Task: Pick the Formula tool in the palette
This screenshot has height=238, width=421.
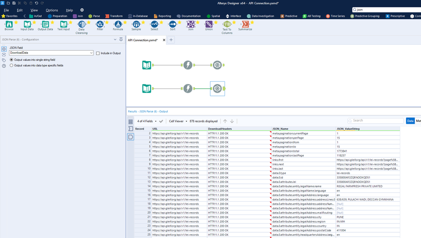Action: click(118, 24)
